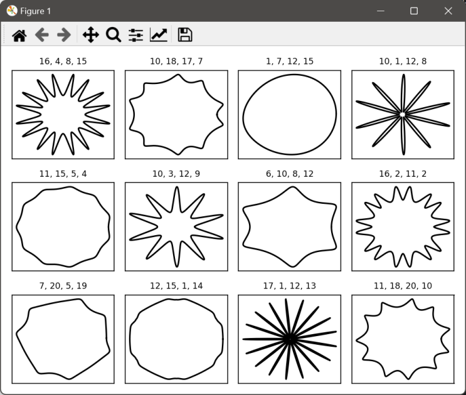
Task: Reset the view with the Home icon
Action: pyautogui.click(x=19, y=35)
